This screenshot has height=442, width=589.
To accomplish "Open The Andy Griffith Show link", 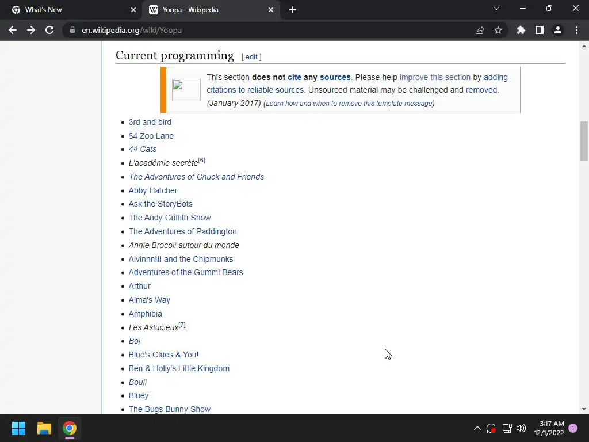I will coord(170,218).
